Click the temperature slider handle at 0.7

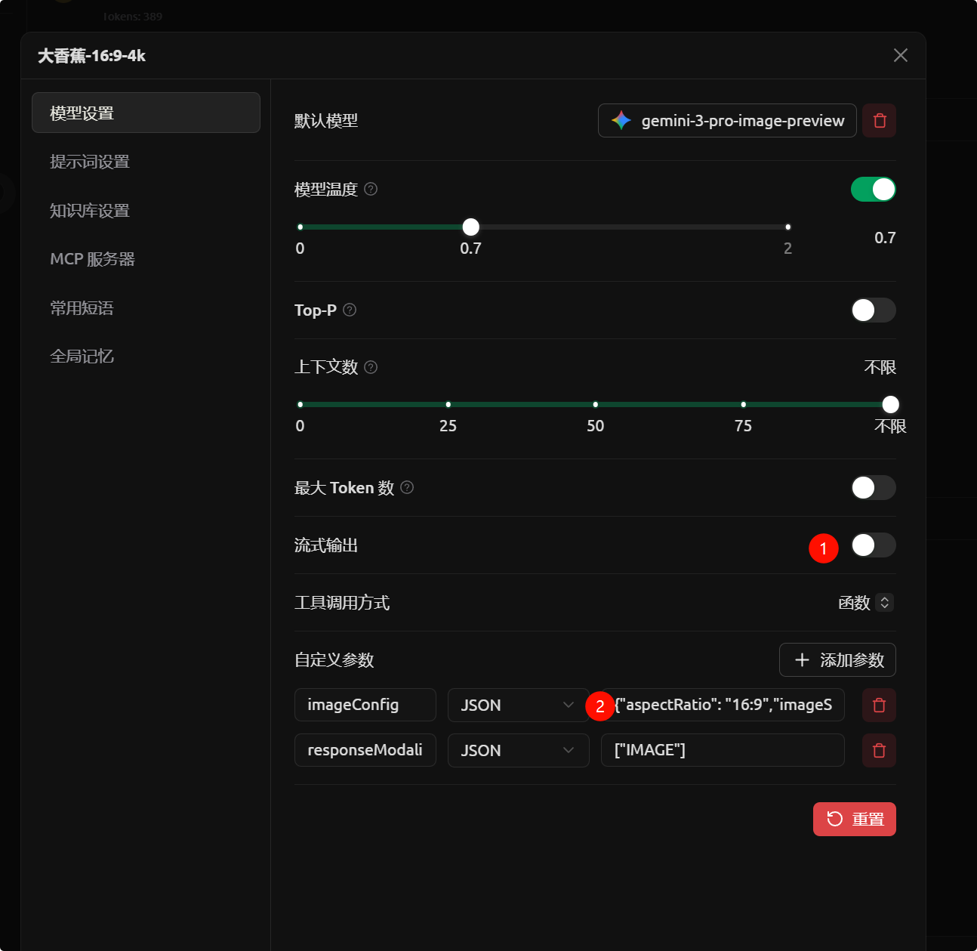click(x=470, y=227)
